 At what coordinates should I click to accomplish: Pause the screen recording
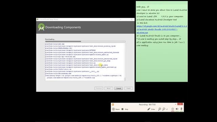pos(116,109)
